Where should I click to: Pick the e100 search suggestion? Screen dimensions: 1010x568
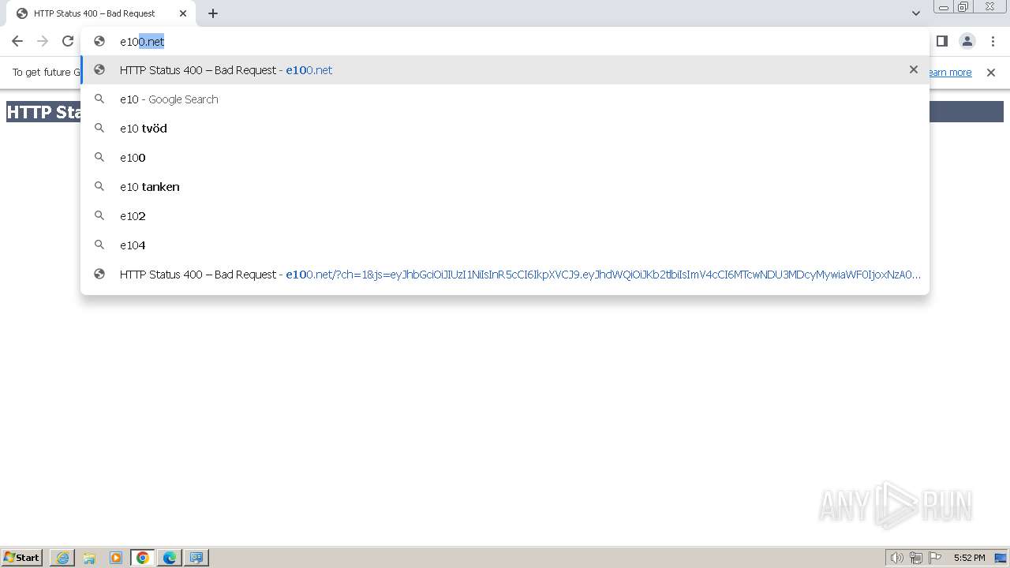click(x=505, y=157)
